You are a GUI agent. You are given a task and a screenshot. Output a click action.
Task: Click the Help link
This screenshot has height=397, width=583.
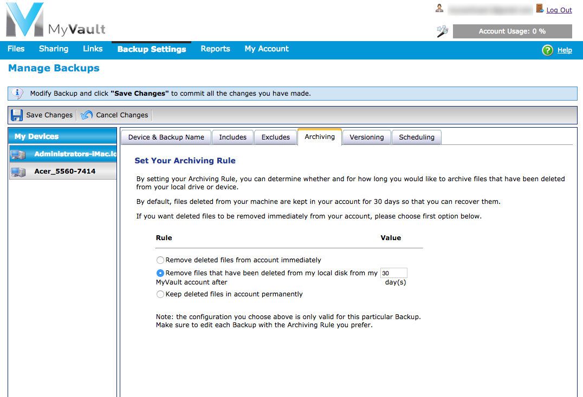565,50
